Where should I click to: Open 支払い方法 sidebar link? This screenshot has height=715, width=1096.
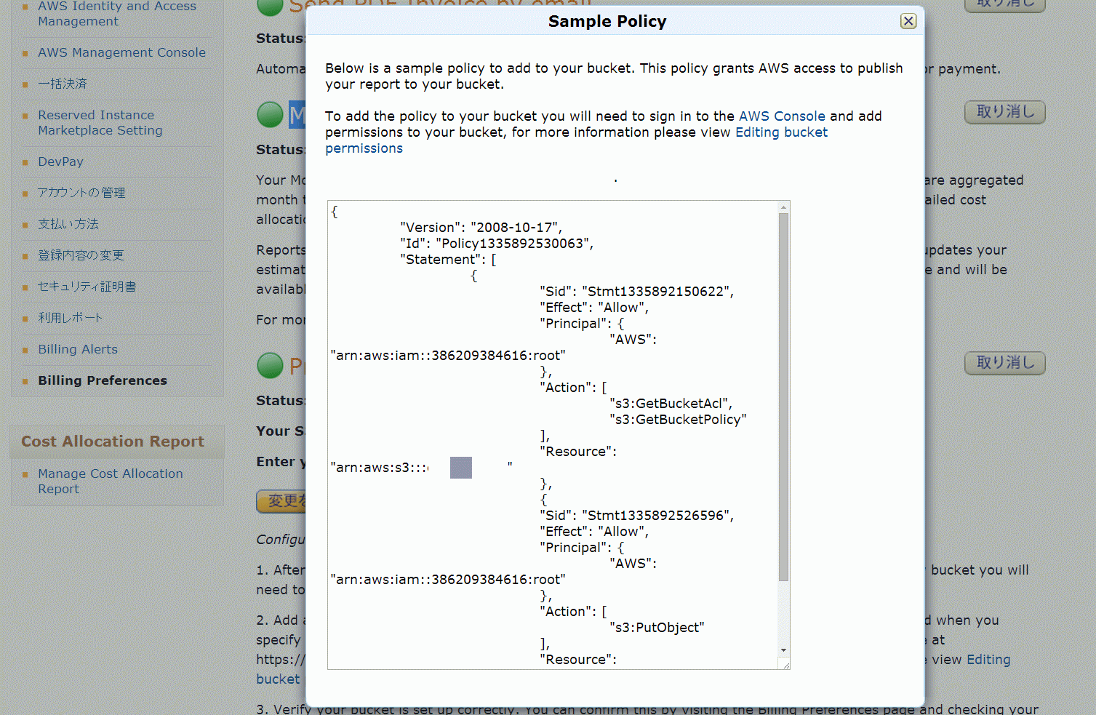pos(68,224)
